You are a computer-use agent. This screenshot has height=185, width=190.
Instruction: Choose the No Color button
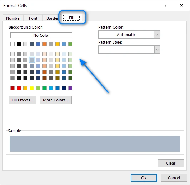click(41, 35)
